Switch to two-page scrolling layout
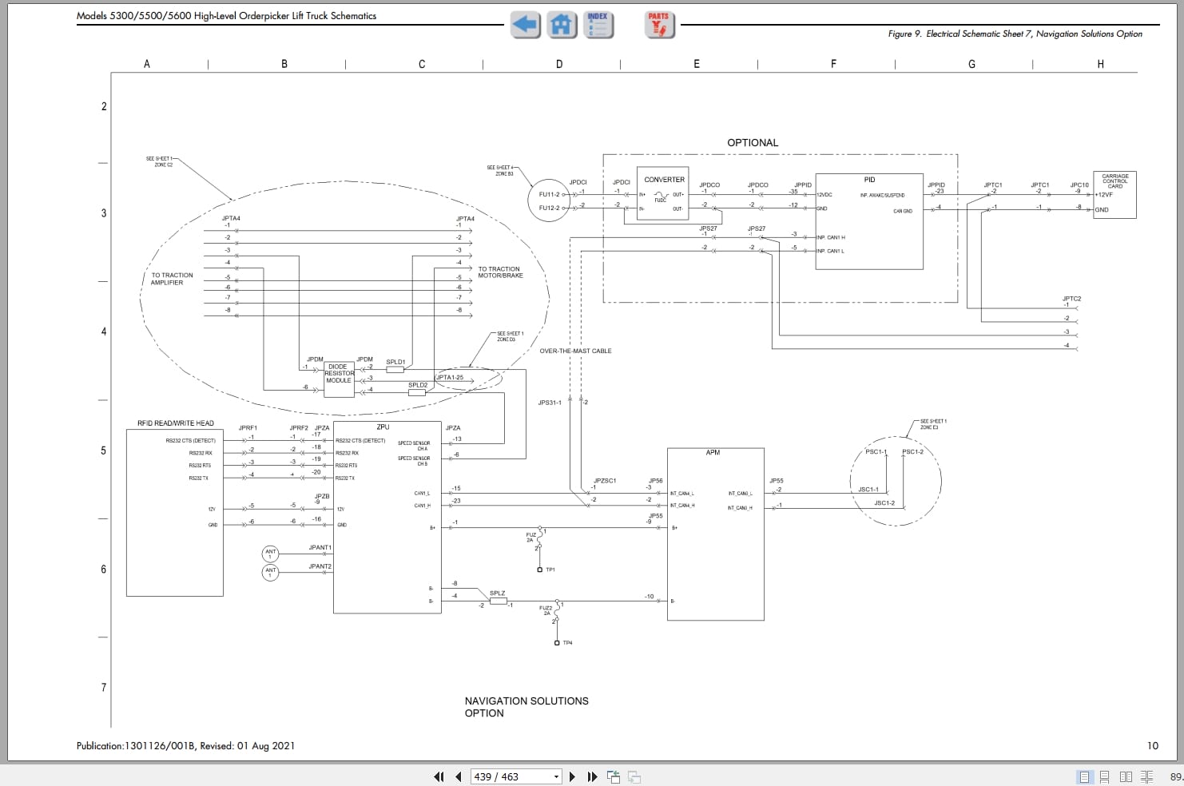Viewport: 1184px width, 786px height. point(1146,776)
